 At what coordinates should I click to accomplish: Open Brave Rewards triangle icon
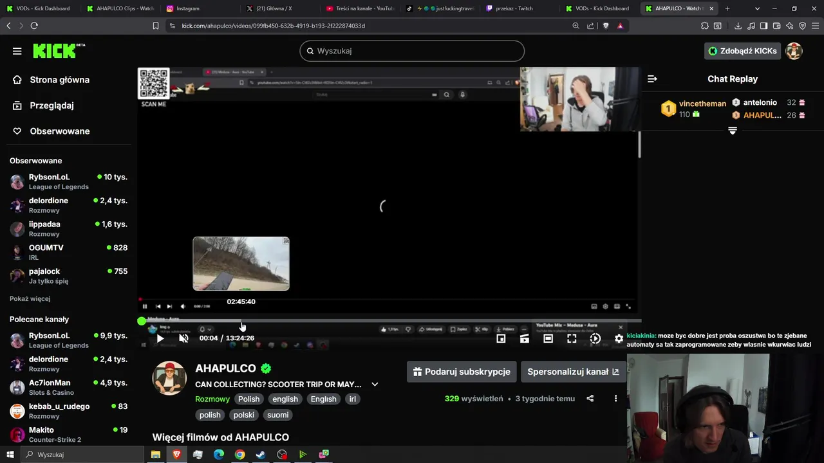click(x=620, y=26)
